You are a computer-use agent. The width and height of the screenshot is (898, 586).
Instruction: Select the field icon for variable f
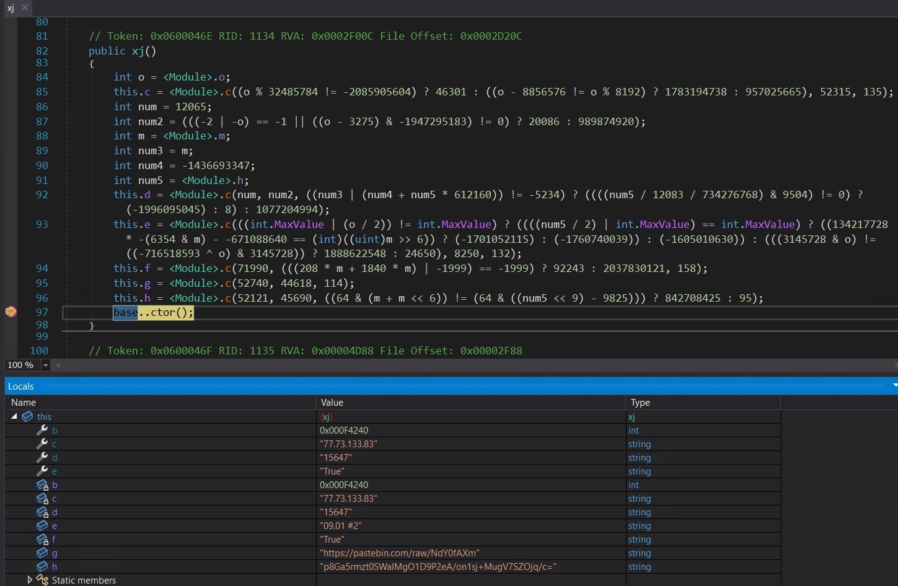coord(42,539)
